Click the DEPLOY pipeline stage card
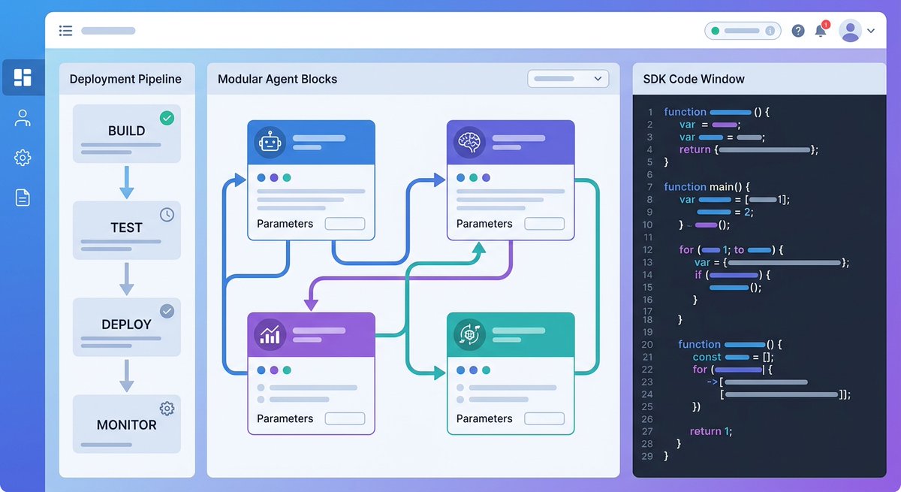Image resolution: width=901 pixels, height=492 pixels. coord(126,327)
